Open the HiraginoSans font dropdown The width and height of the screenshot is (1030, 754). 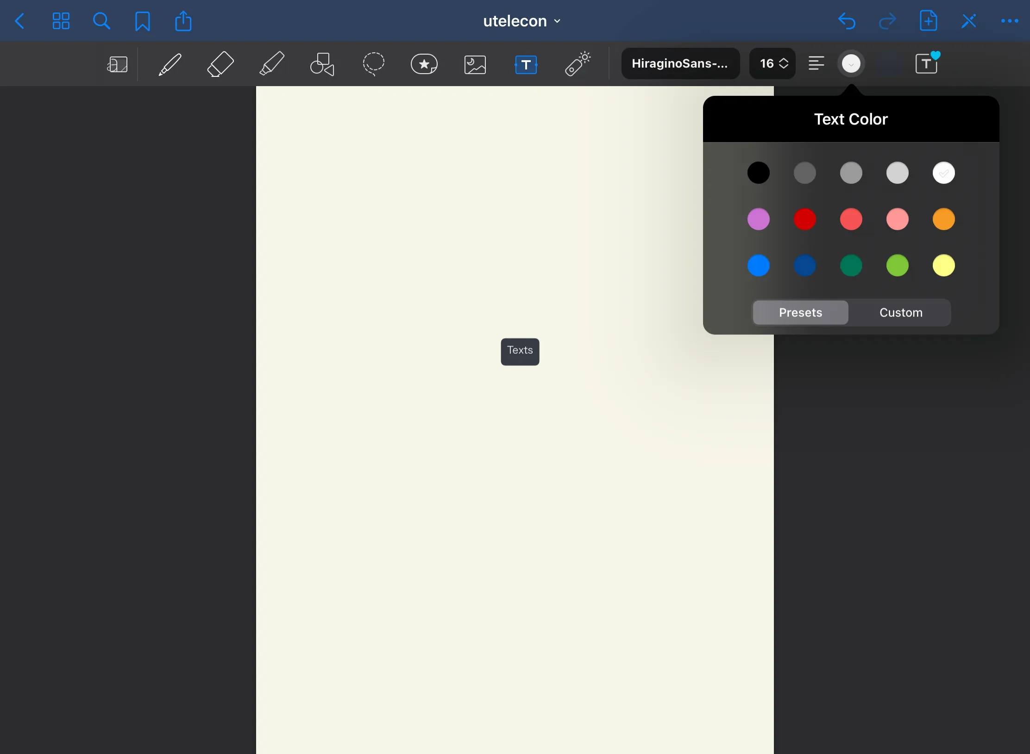point(680,63)
